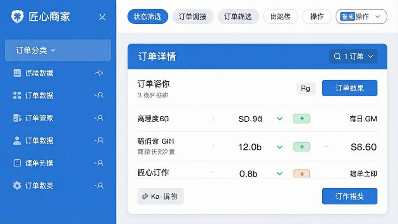Click the SD.9d value

click(x=250, y=119)
